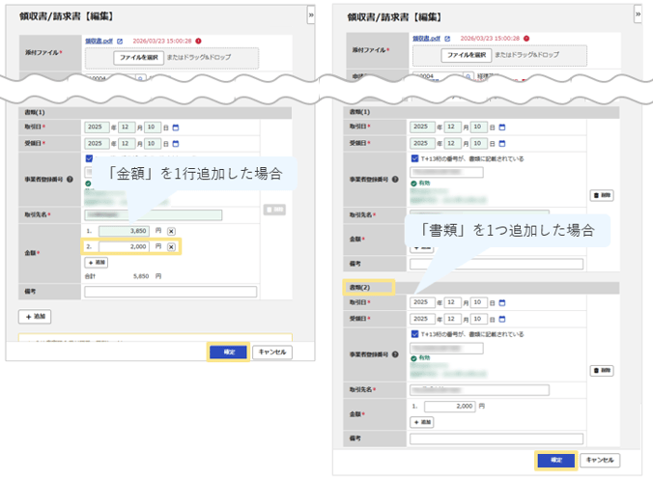Click 取引日 month field 12 in left dialog
The height and width of the screenshot is (481, 653).
click(x=127, y=127)
